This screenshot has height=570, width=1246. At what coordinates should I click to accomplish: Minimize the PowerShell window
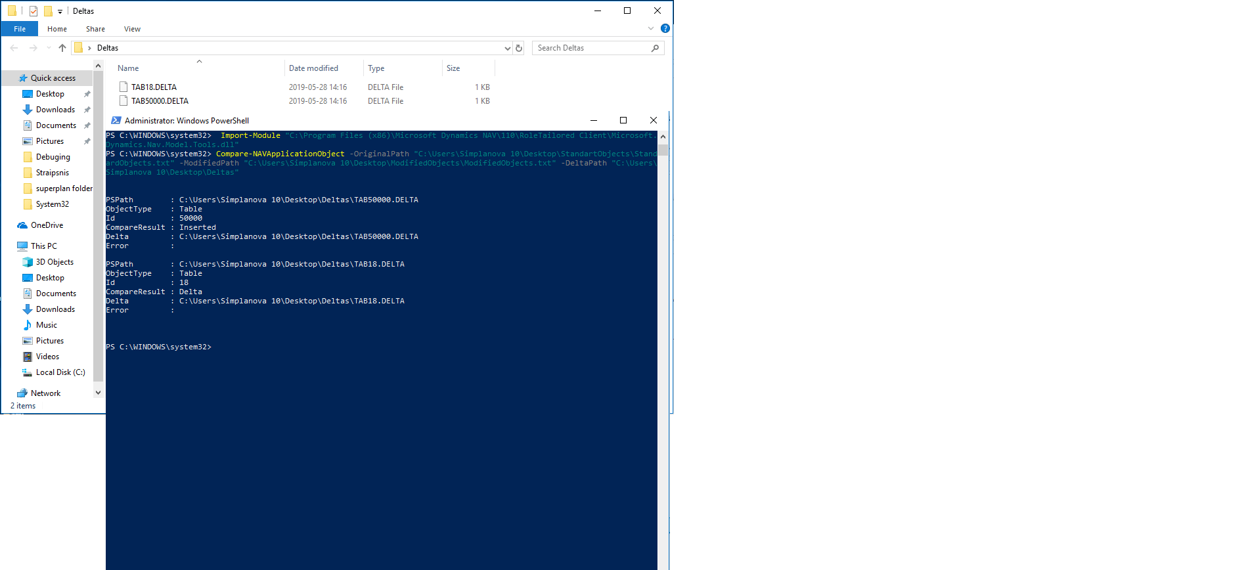pos(594,120)
